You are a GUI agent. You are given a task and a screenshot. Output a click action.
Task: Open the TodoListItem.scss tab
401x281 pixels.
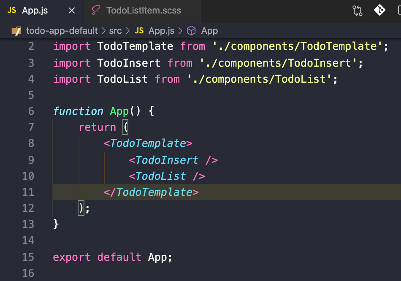(x=142, y=11)
